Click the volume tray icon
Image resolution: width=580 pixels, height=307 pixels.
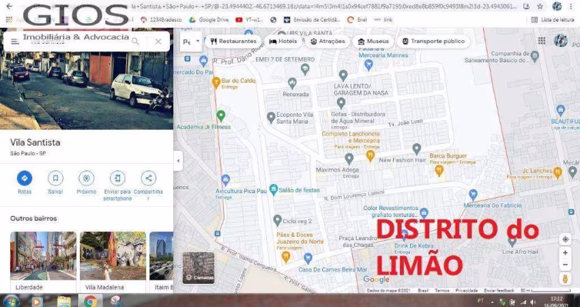click(x=533, y=302)
